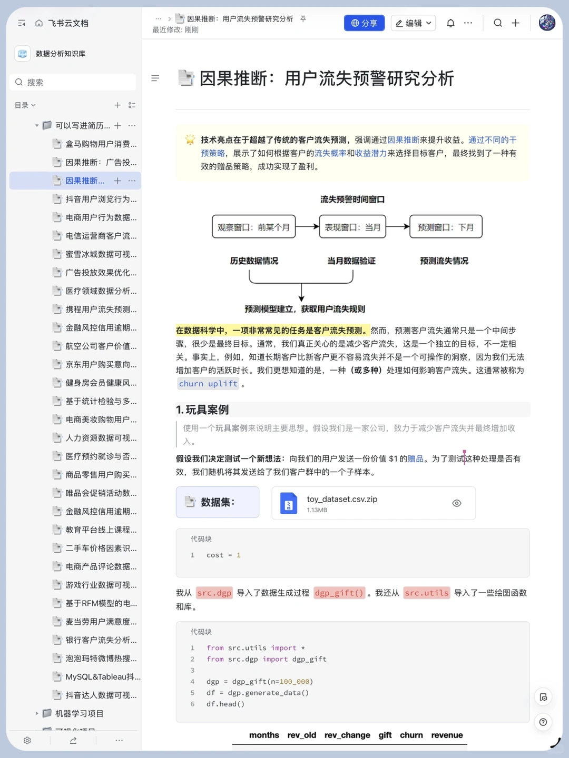Open the 编辑 mode dropdown
Image resolution: width=569 pixels, height=758 pixels.
(413, 23)
